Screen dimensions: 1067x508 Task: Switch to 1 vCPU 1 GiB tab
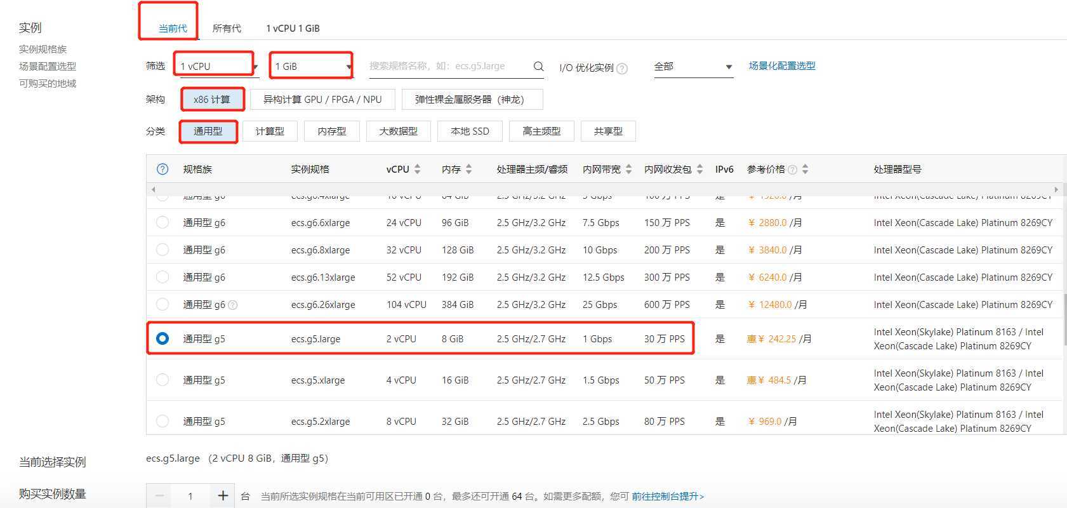293,28
